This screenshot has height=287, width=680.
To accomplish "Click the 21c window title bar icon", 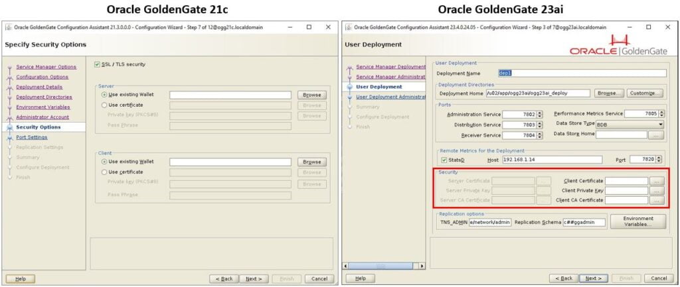I will point(7,27).
